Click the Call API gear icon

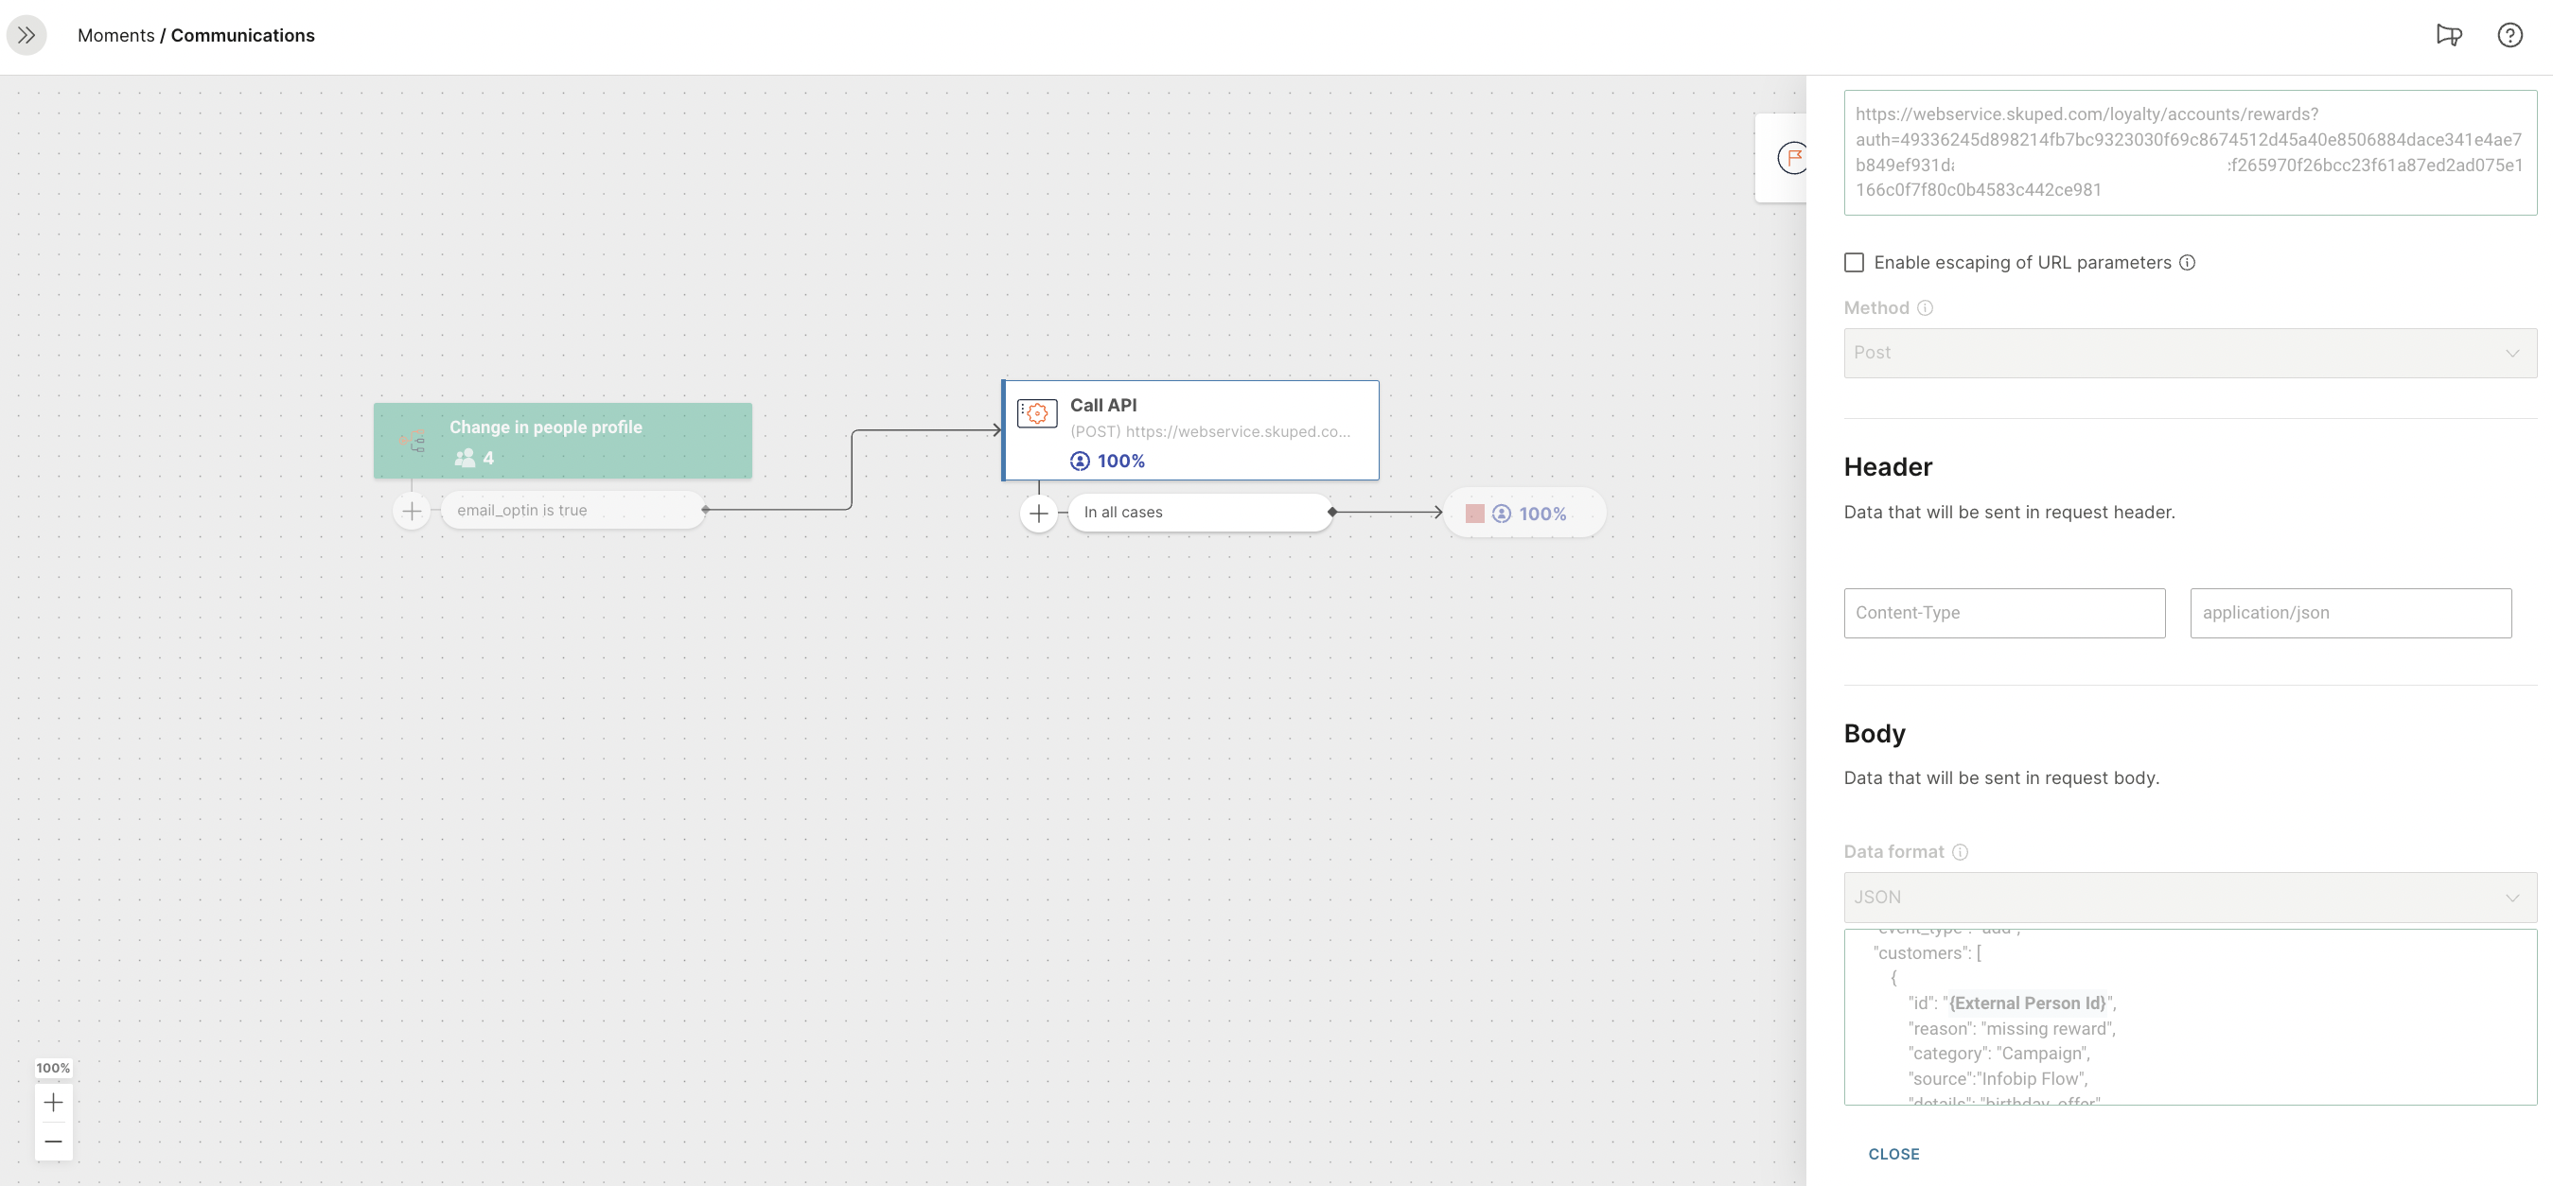click(x=1037, y=413)
